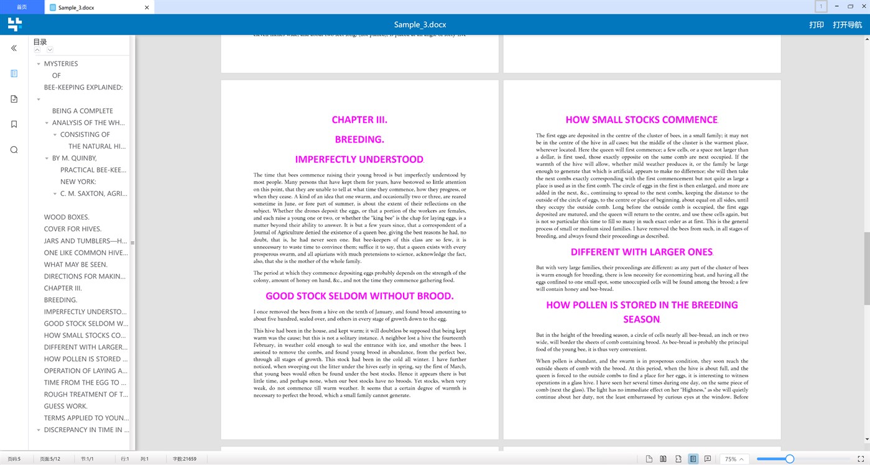Expand the MYSTERIES heading in contents

click(x=39, y=63)
